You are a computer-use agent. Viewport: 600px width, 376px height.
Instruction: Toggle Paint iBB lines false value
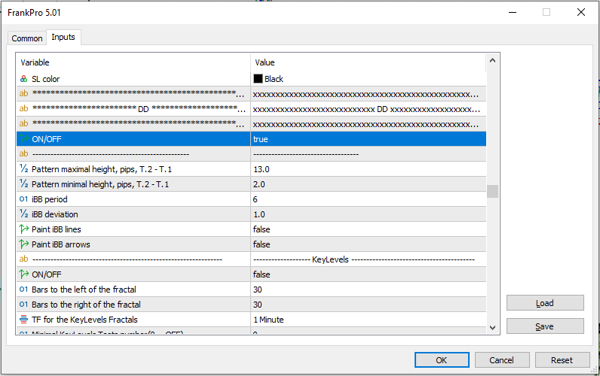(x=368, y=229)
